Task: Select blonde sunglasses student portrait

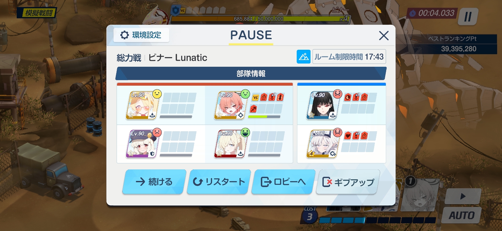Action: click(x=143, y=106)
